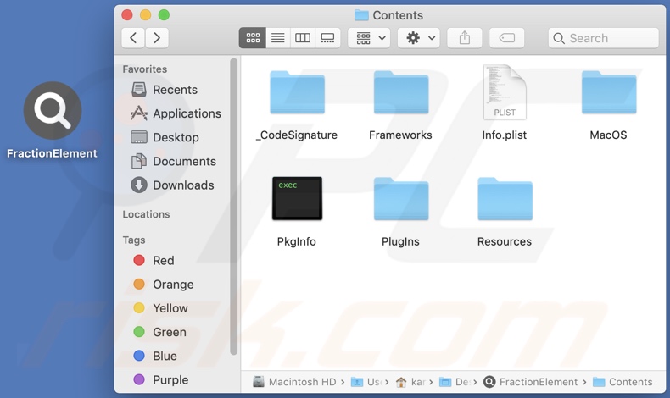Viewport: 670px width, 398px height.
Task: Click the Desktop folder in the path bar
Action: tap(455, 382)
